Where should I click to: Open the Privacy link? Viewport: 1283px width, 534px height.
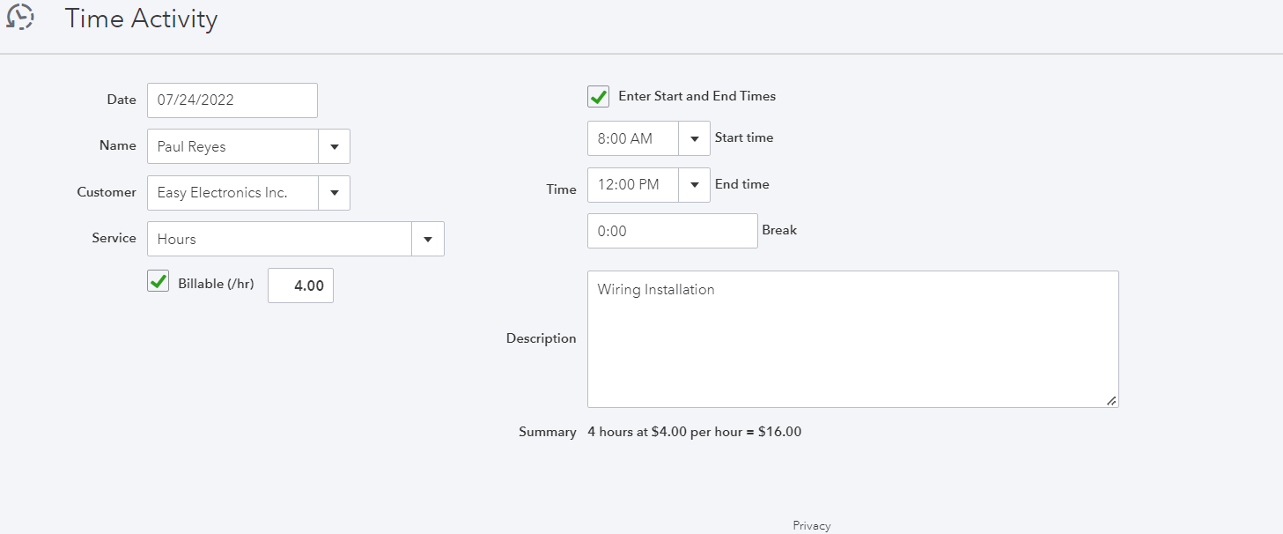[811, 526]
